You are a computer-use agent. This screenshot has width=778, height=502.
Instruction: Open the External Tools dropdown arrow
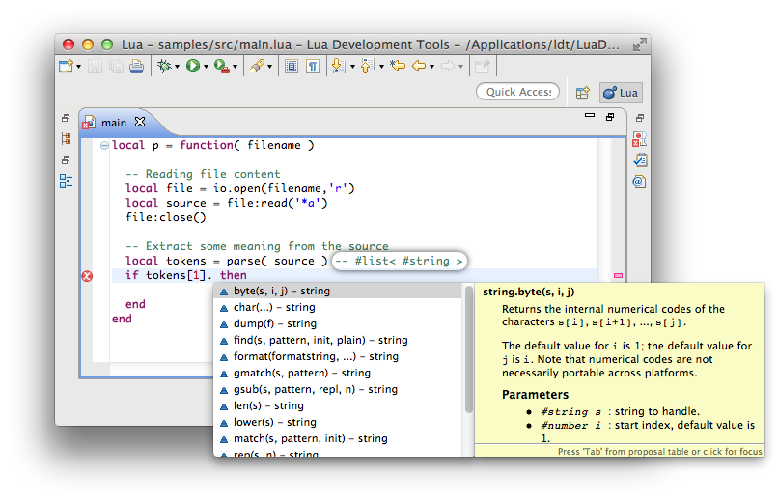236,67
